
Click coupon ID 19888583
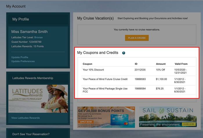[x=140, y=79]
